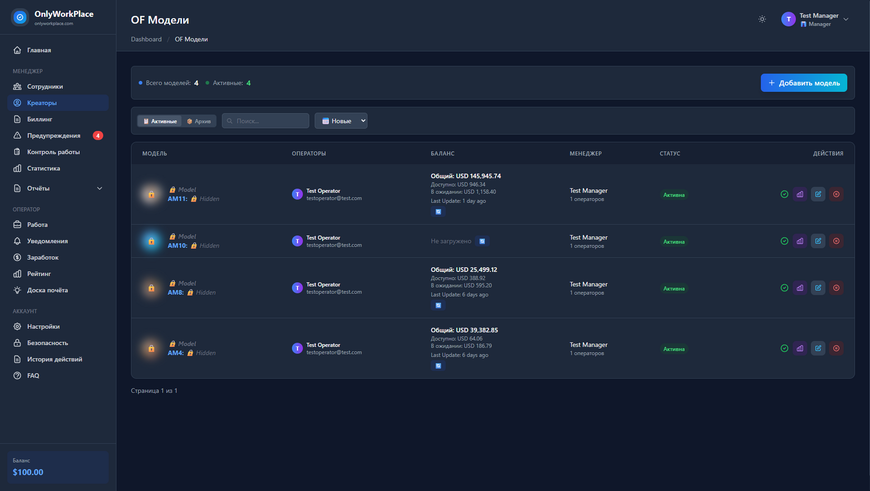Select the Активные filter toggle
Viewport: 870px width, 491px height.
click(160, 121)
